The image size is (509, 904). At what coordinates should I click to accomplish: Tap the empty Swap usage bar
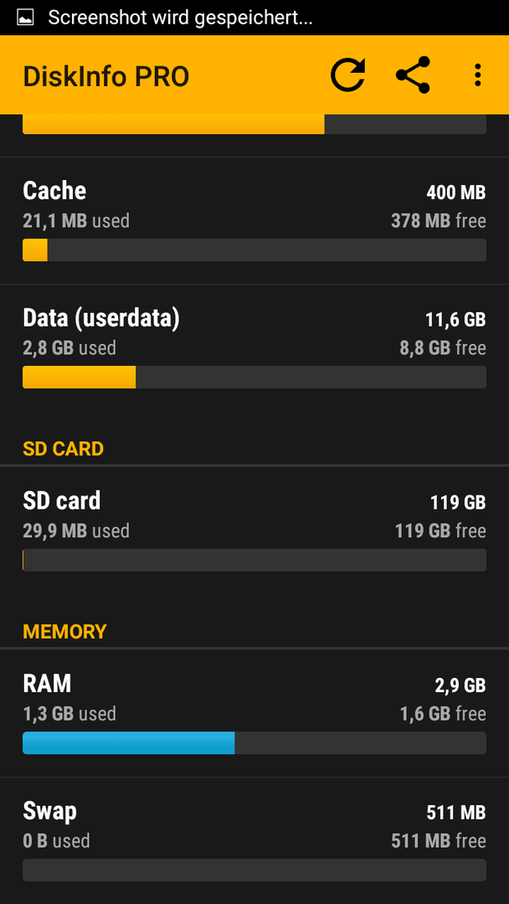254,870
